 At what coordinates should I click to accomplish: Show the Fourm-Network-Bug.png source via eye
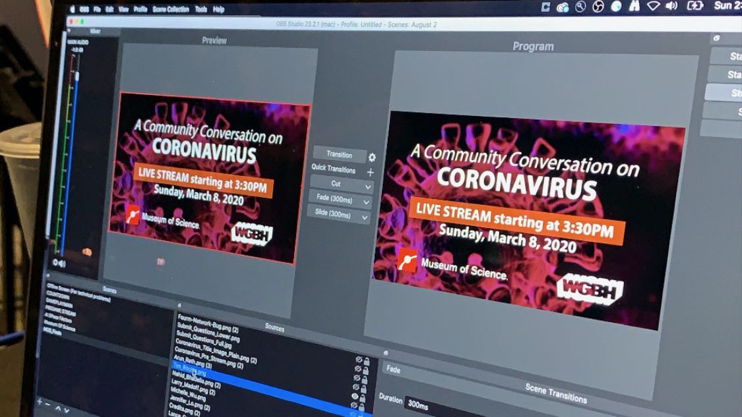(359, 360)
